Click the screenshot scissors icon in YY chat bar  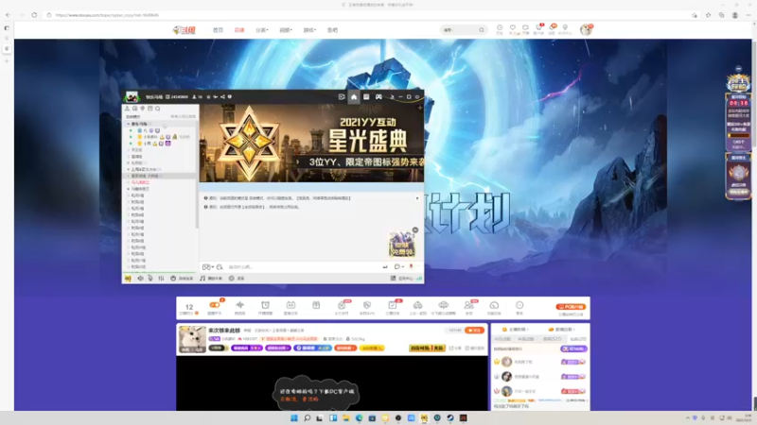tap(220, 267)
